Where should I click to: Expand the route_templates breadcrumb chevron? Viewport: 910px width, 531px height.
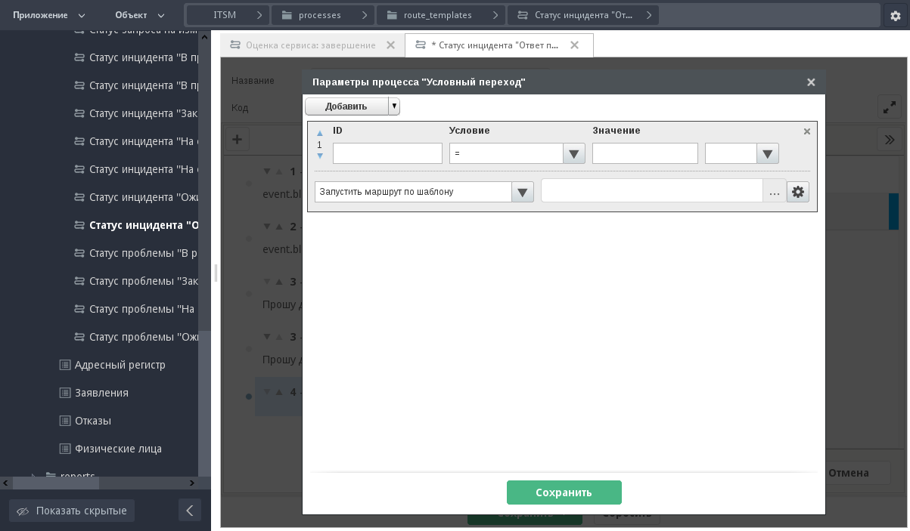point(495,15)
